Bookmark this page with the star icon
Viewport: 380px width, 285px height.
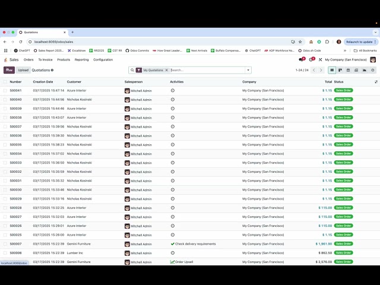(x=300, y=42)
